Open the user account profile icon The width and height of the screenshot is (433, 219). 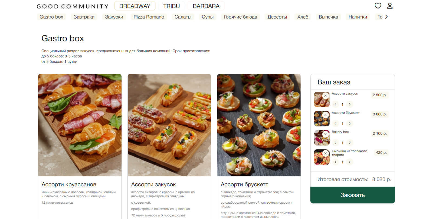pyautogui.click(x=390, y=6)
